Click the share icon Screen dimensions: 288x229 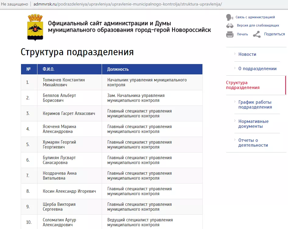pyautogui.click(x=257, y=34)
